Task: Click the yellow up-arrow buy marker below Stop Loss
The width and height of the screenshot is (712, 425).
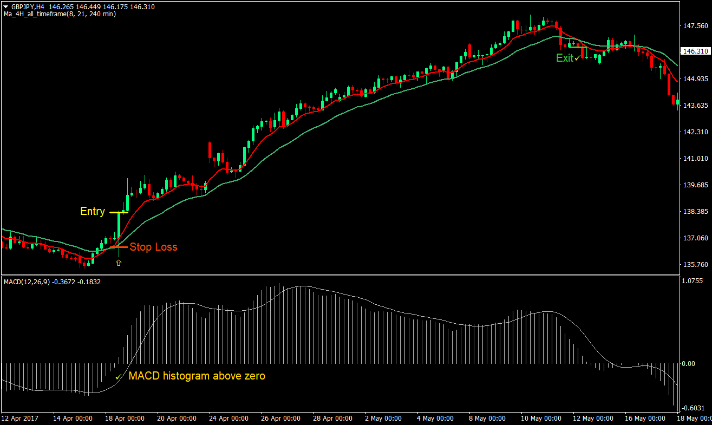Action: (x=118, y=262)
